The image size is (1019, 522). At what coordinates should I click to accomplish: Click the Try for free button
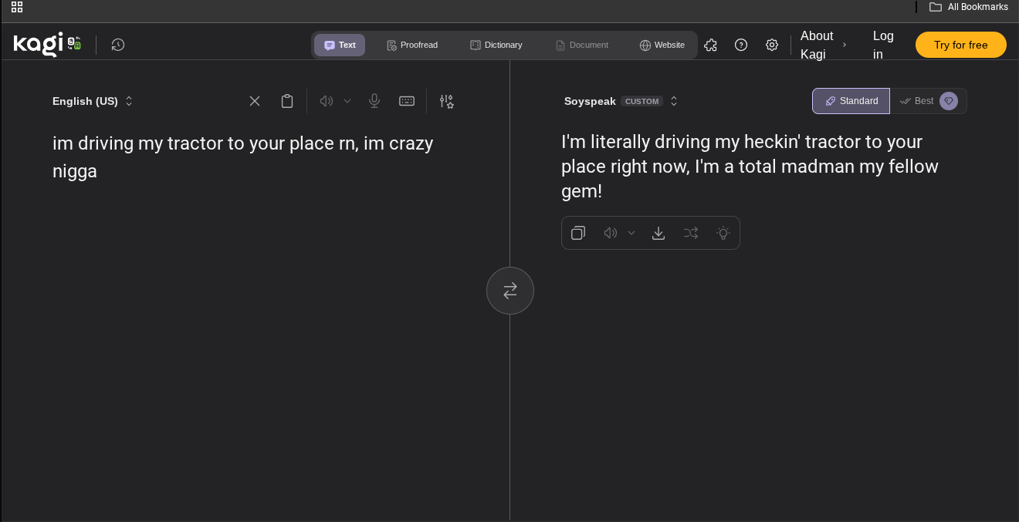point(960,45)
